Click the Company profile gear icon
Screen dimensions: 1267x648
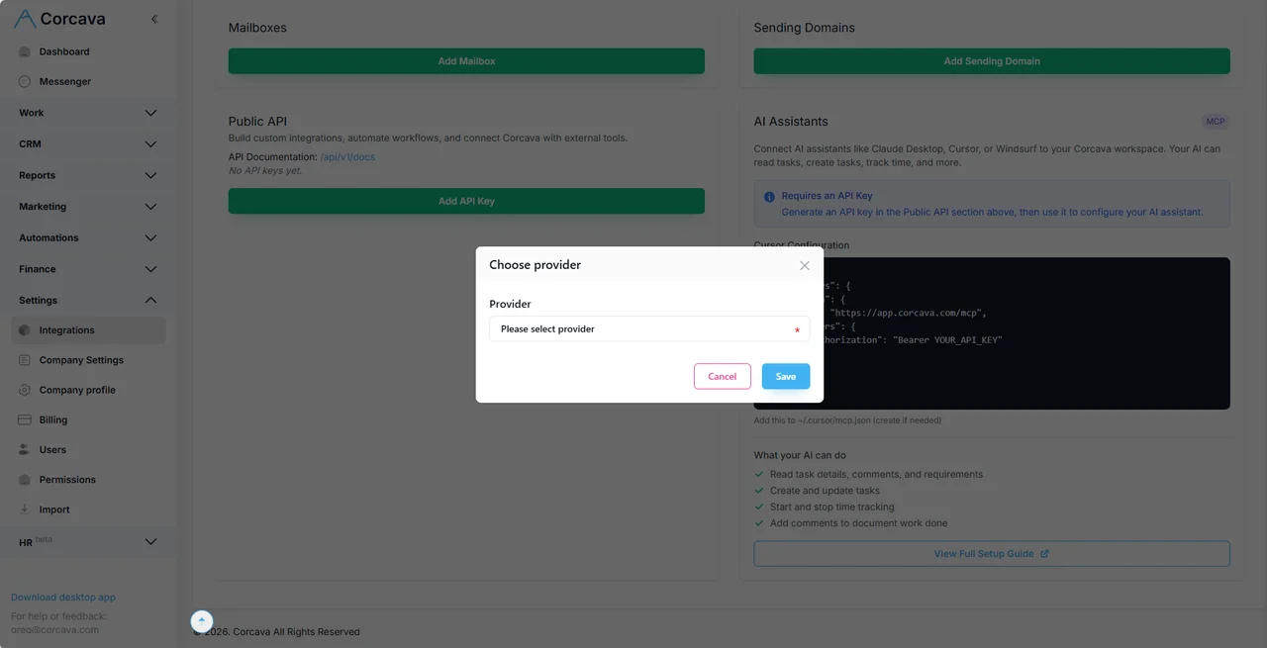(x=25, y=390)
